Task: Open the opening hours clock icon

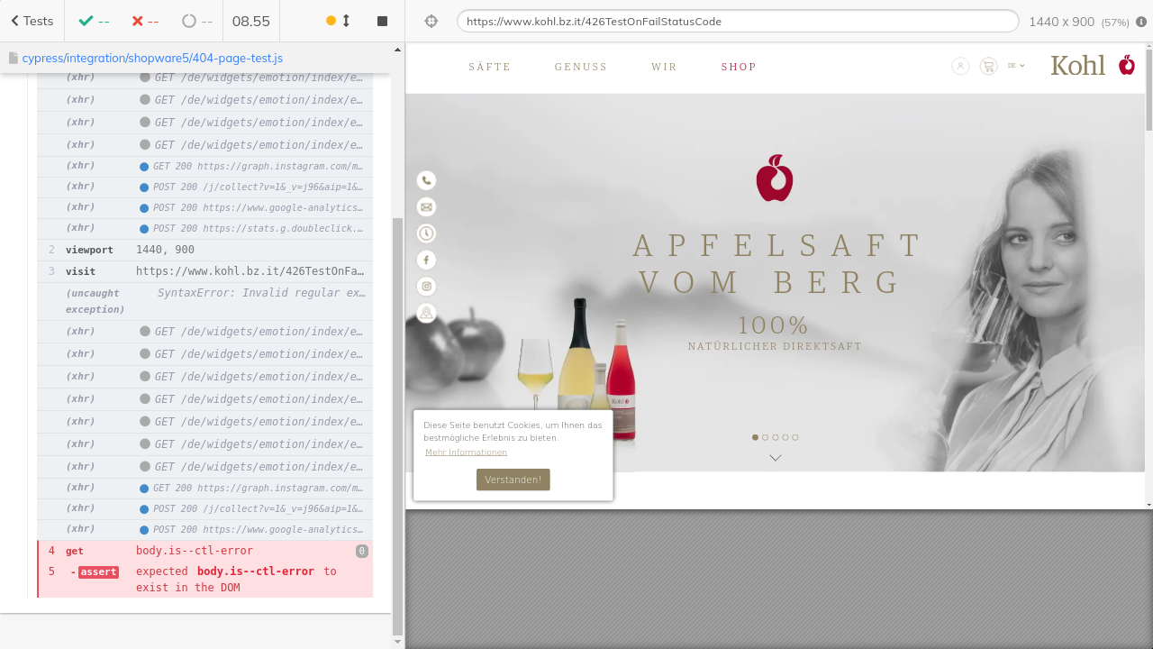Action: [x=426, y=233]
